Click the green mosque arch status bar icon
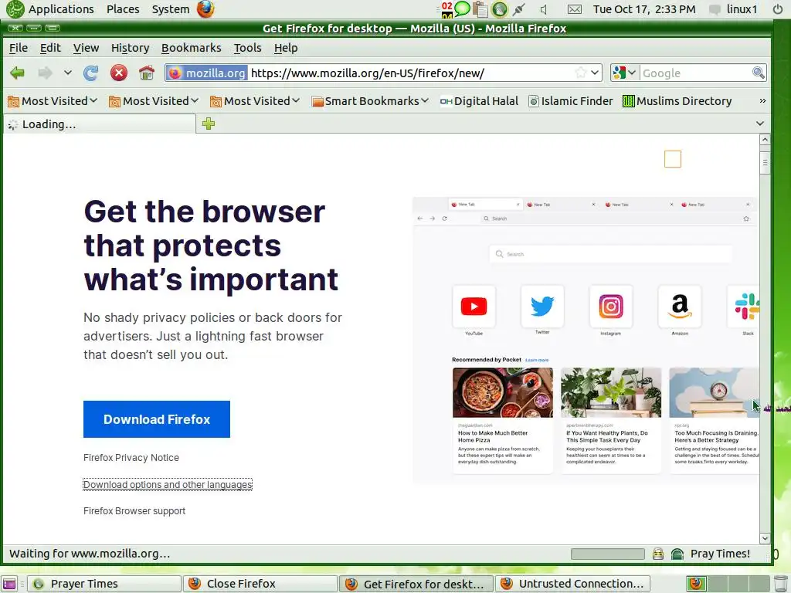Screen dimensions: 791x593 click(677, 554)
